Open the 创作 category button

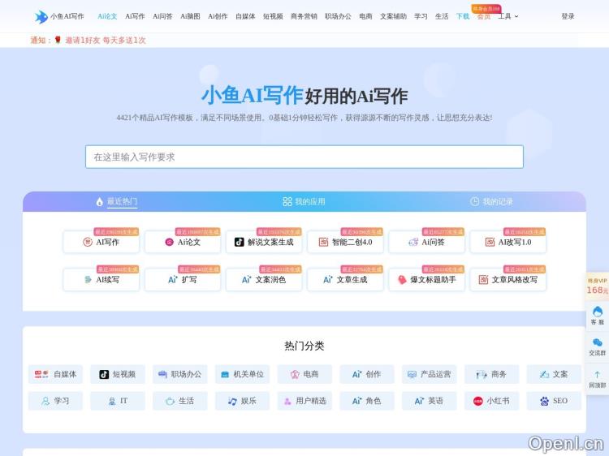pos(367,374)
